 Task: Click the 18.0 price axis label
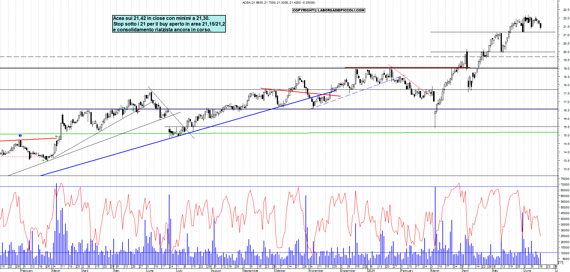click(566, 85)
